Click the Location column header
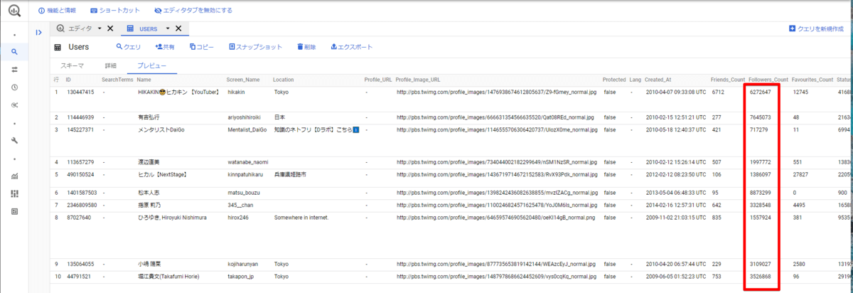853x293 pixels. pos(283,79)
